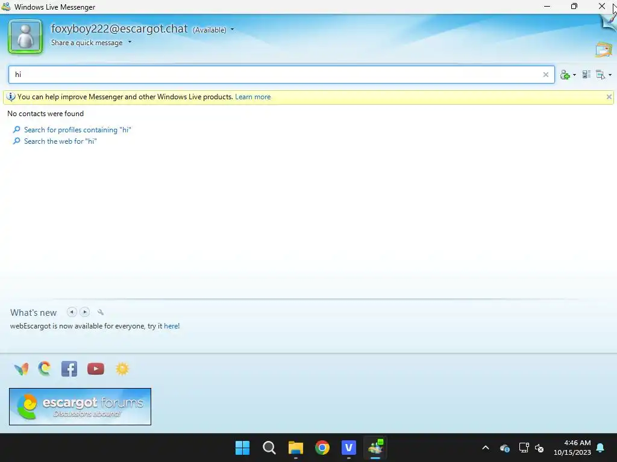The width and height of the screenshot is (617, 462).
Task: Open the weather sun tab icon
Action: pos(122,369)
